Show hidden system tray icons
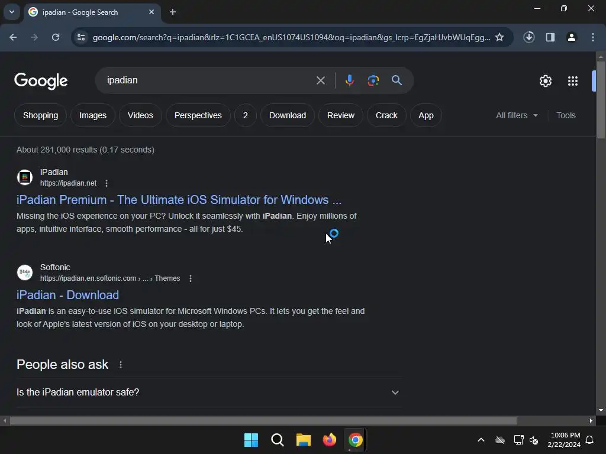The height and width of the screenshot is (454, 606). pos(481,440)
